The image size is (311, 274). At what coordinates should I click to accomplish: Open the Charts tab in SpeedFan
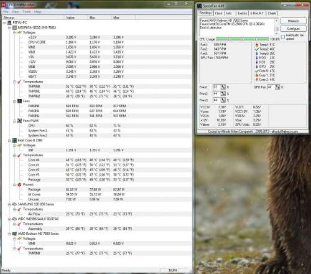(272, 13)
